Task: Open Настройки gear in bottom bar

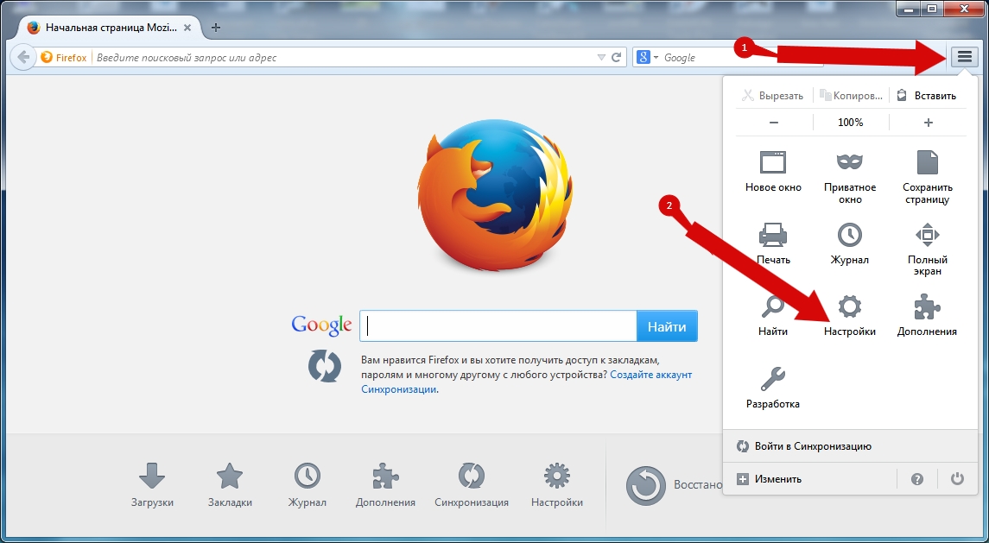Action: tap(557, 484)
